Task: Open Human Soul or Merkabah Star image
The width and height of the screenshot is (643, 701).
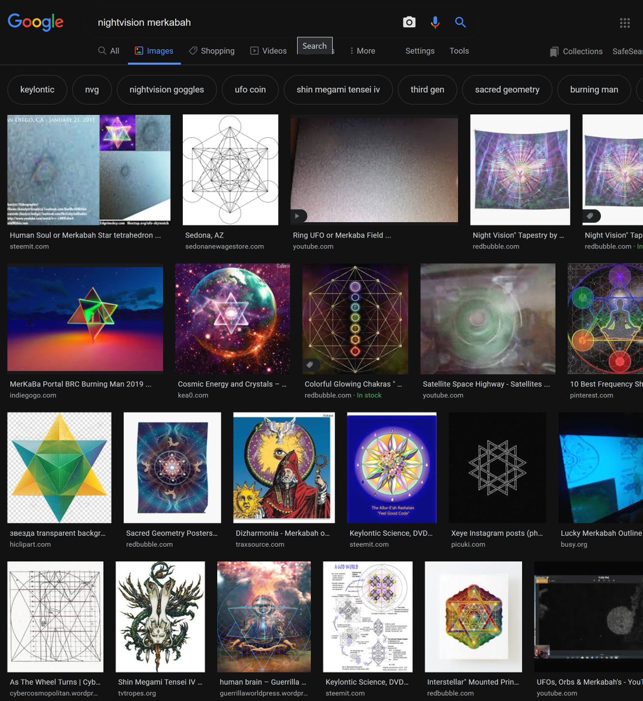Action: point(89,169)
